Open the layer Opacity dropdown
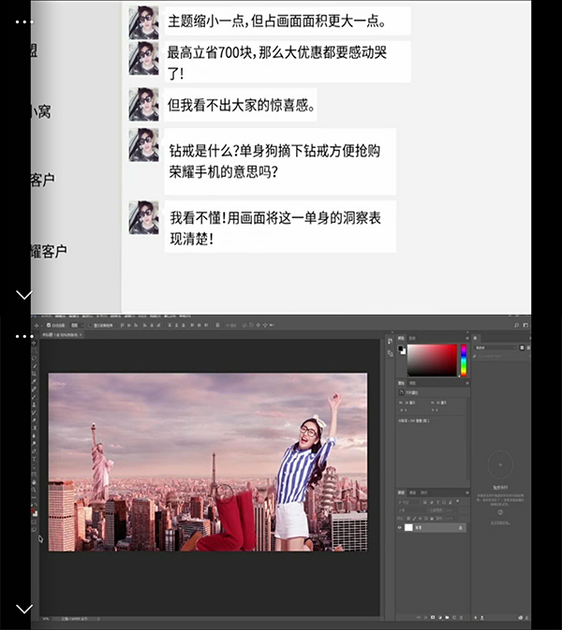562x630 pixels. (457, 510)
